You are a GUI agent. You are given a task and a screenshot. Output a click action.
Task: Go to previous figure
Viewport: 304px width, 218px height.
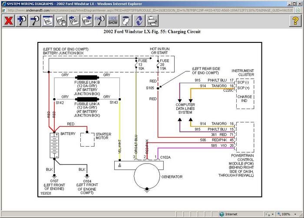tap(74, 20)
